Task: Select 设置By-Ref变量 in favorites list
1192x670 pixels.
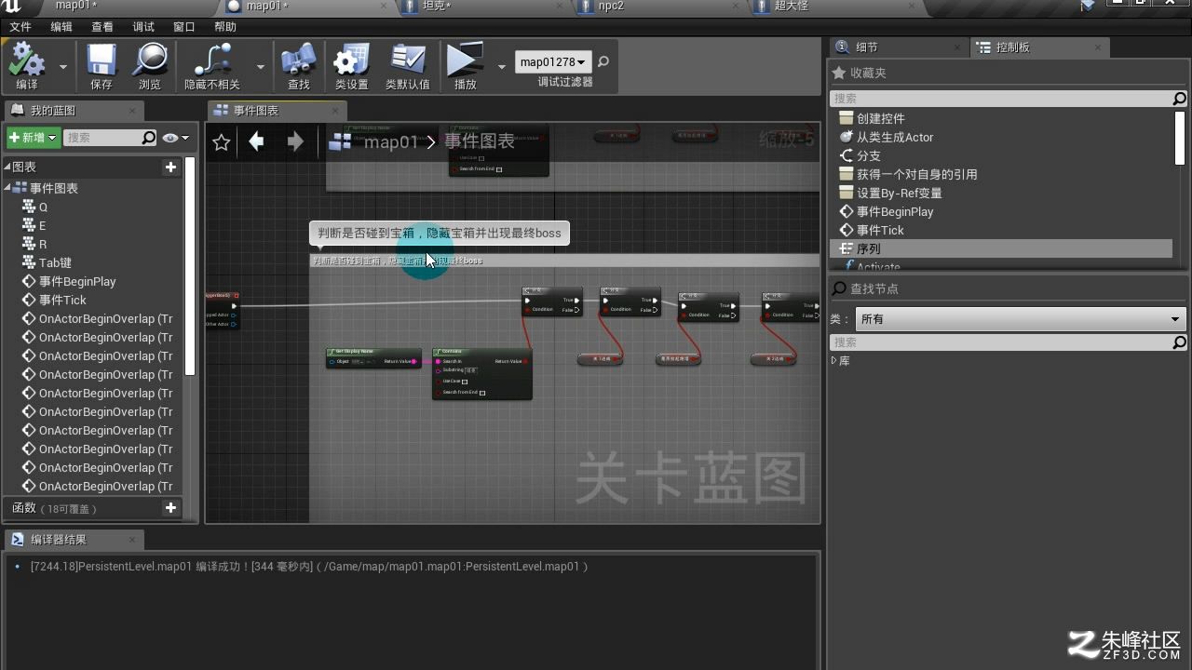Action: point(1001,193)
